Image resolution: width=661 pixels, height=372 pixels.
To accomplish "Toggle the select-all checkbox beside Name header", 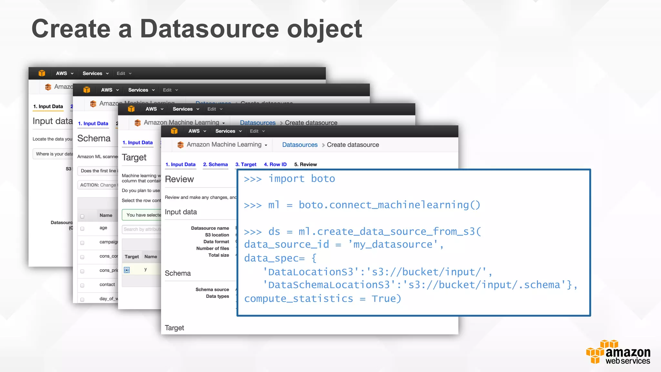I will click(82, 216).
